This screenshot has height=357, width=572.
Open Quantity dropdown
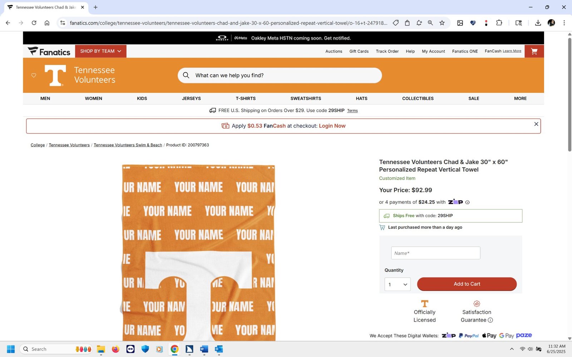(x=398, y=285)
